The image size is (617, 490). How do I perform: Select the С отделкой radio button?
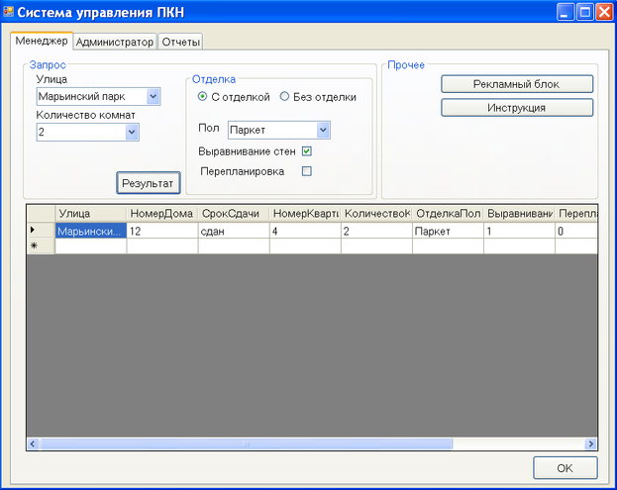[x=202, y=96]
